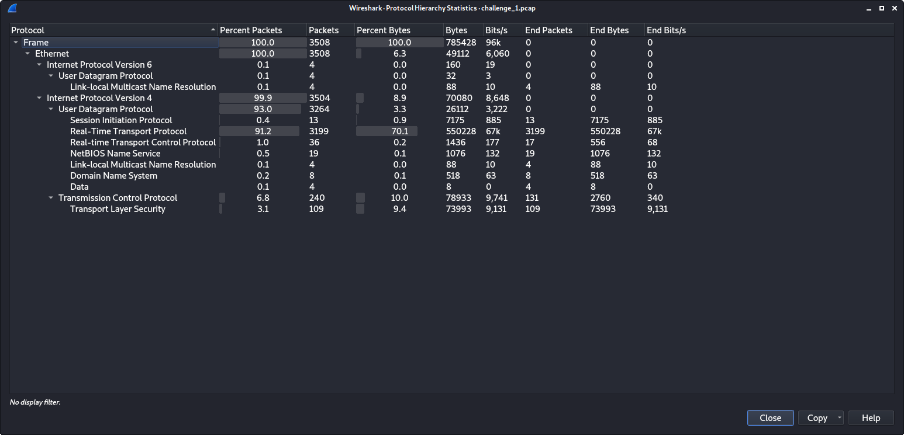
Task: Click the 'No display filter.' status text
Action: [35, 402]
